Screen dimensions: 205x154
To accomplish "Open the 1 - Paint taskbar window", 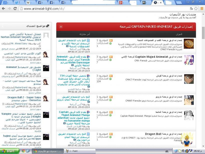I will pos(80,151).
